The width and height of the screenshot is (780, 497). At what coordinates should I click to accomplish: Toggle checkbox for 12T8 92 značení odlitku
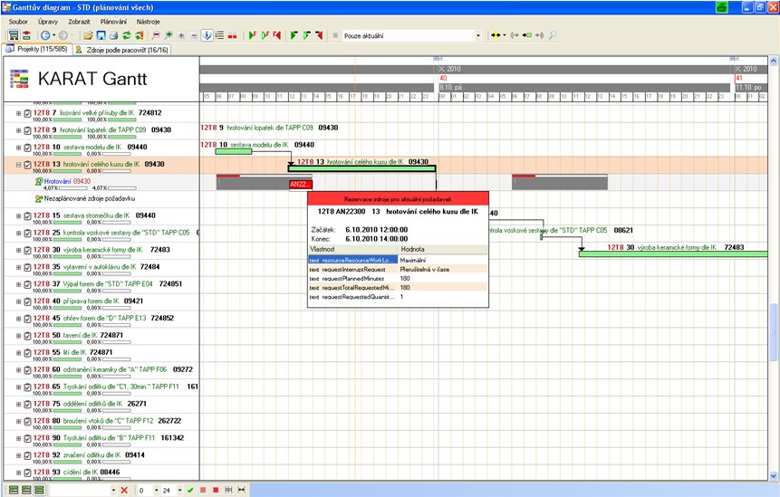tap(27, 455)
